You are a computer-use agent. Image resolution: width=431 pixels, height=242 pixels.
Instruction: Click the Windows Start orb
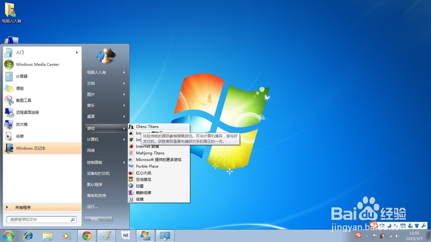point(9,236)
